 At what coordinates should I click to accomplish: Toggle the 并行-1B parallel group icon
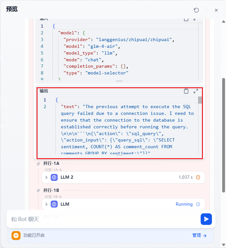pyautogui.click(x=38, y=191)
